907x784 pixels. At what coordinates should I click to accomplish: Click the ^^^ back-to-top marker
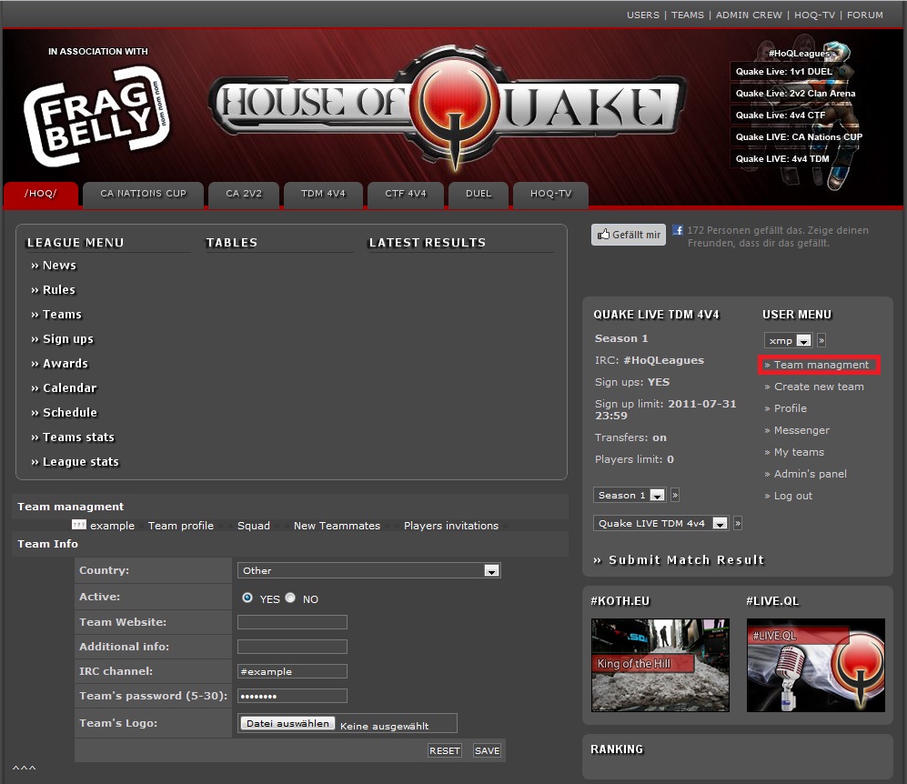25,769
